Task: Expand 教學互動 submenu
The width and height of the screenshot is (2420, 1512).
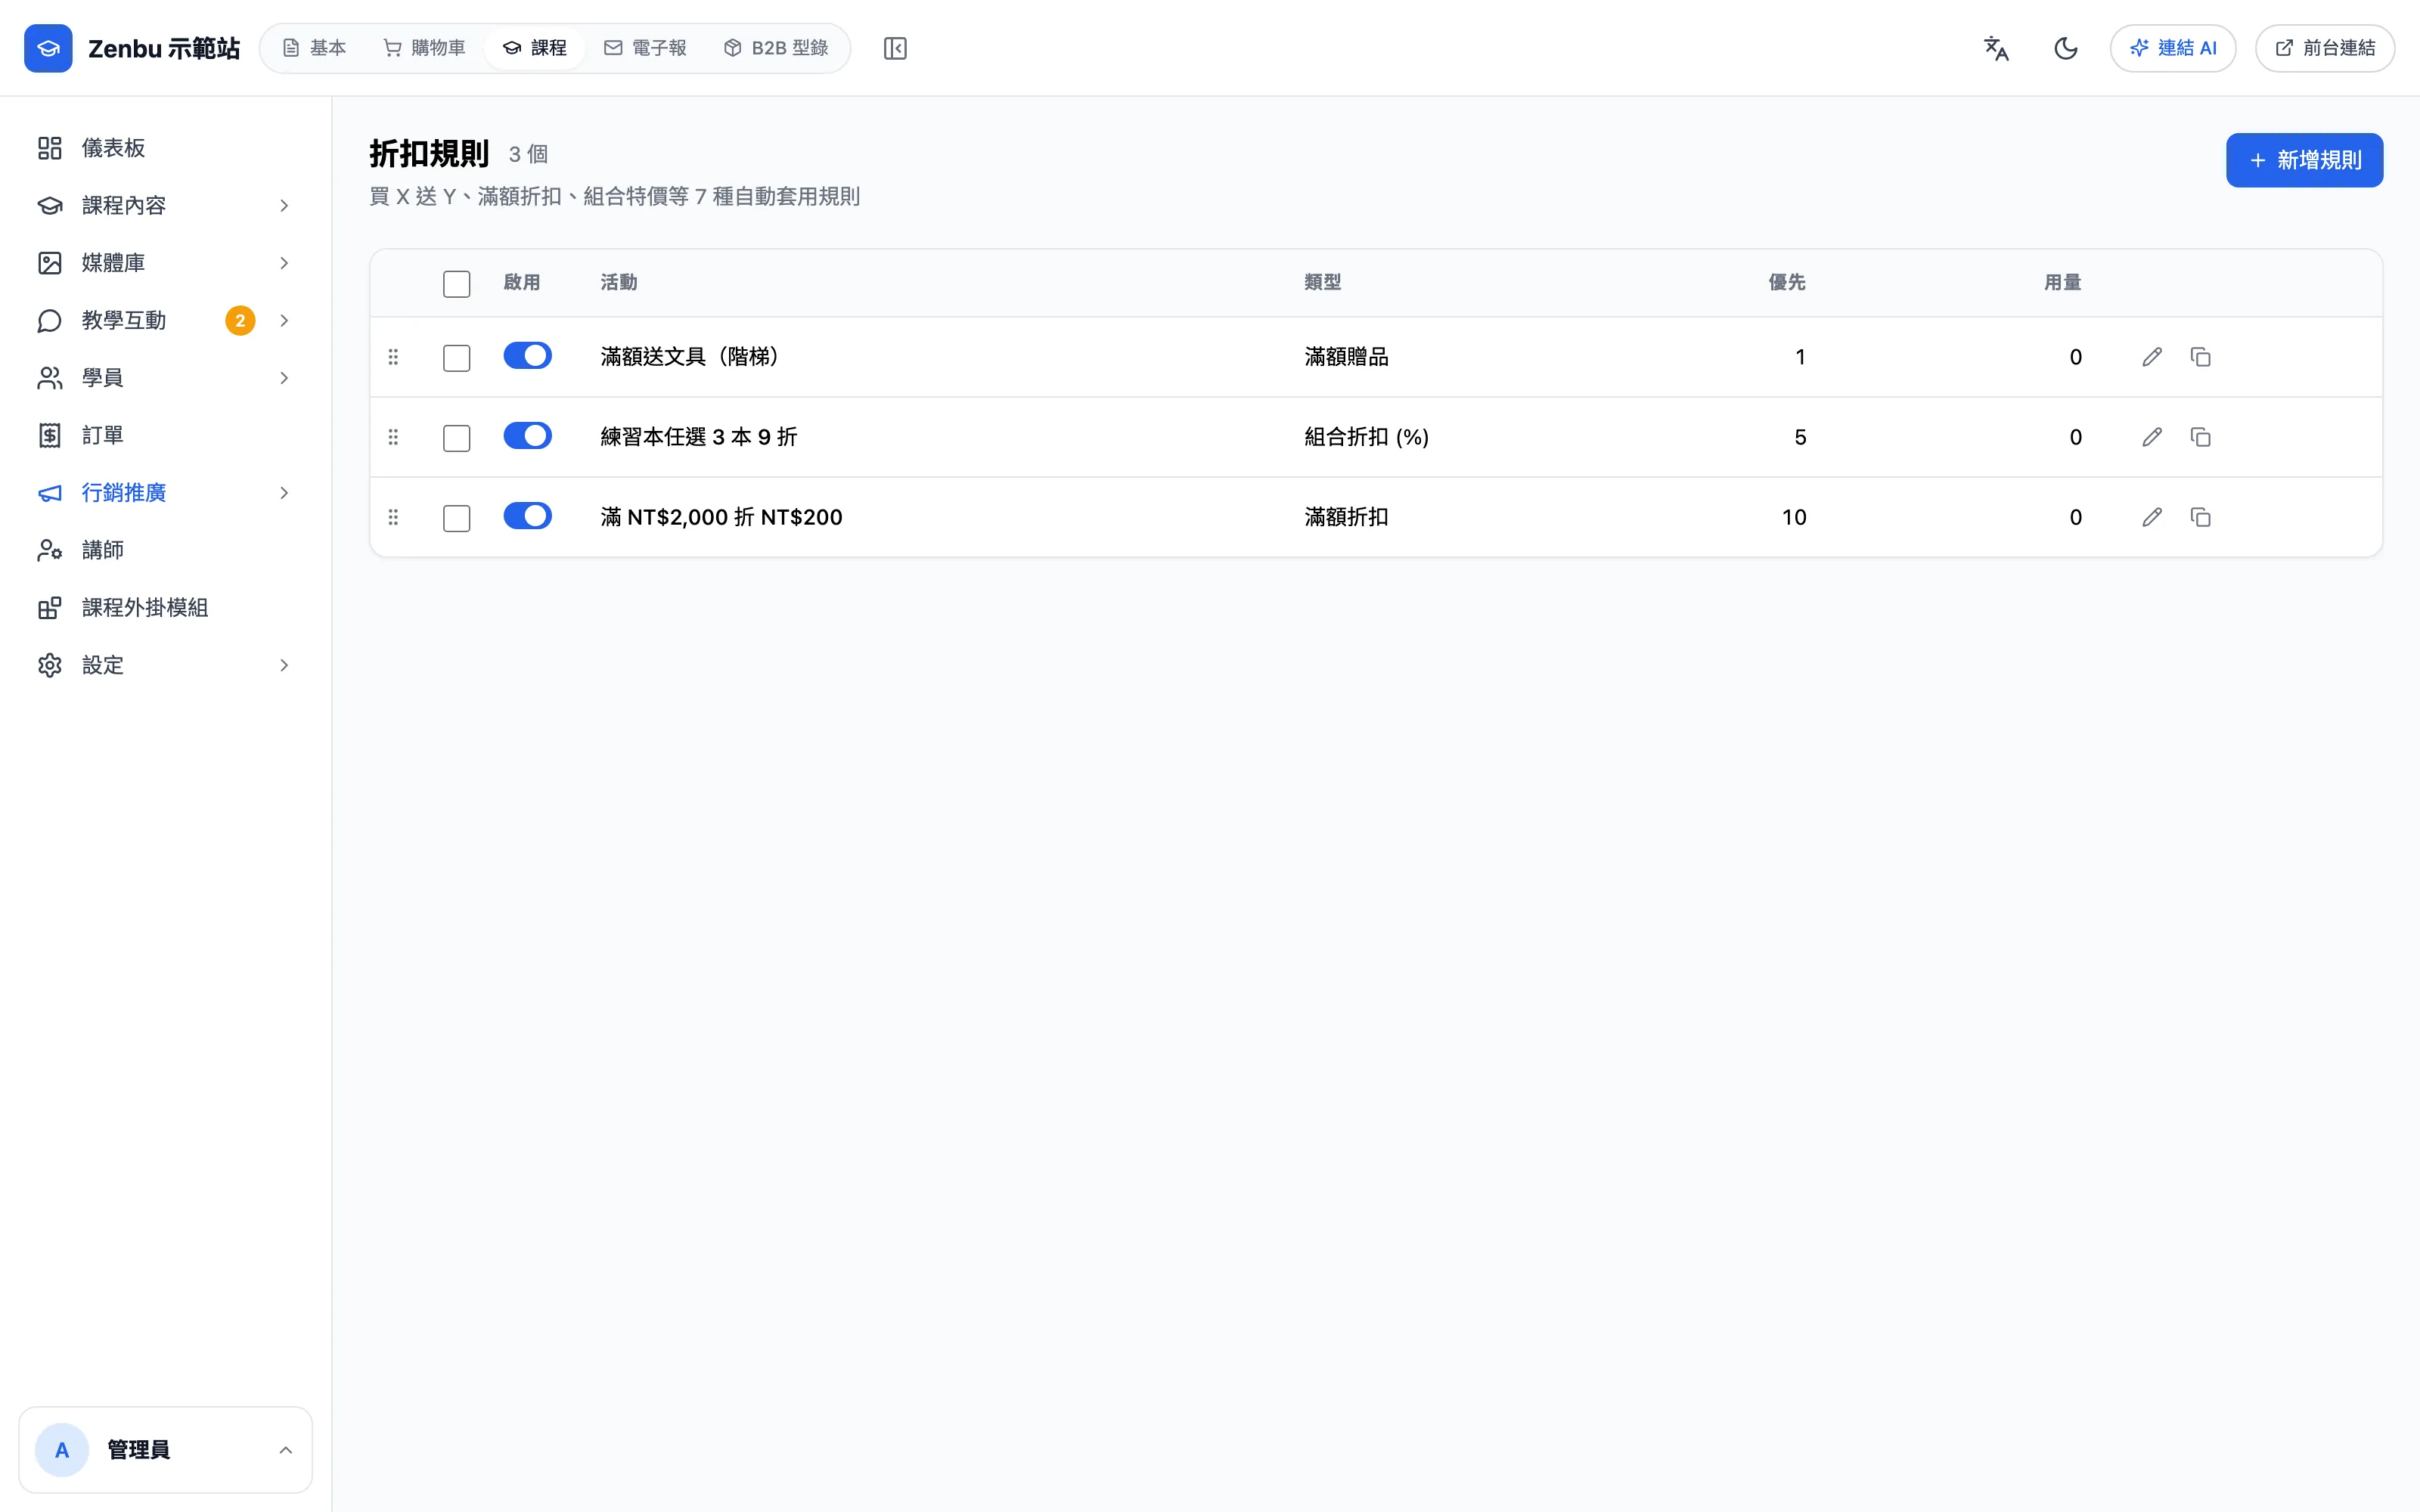Action: click(284, 320)
